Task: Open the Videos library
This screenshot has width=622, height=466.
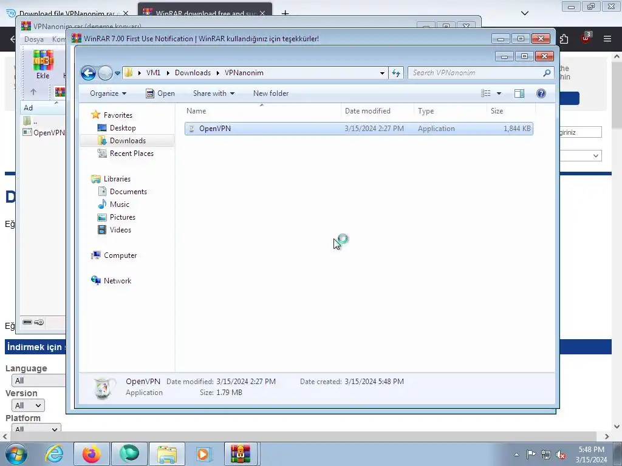Action: [120, 230]
